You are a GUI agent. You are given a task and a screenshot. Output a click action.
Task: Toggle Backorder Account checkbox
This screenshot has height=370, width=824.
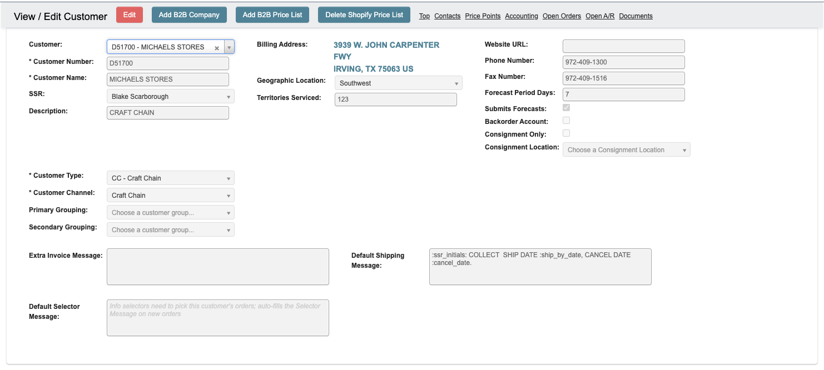point(566,121)
